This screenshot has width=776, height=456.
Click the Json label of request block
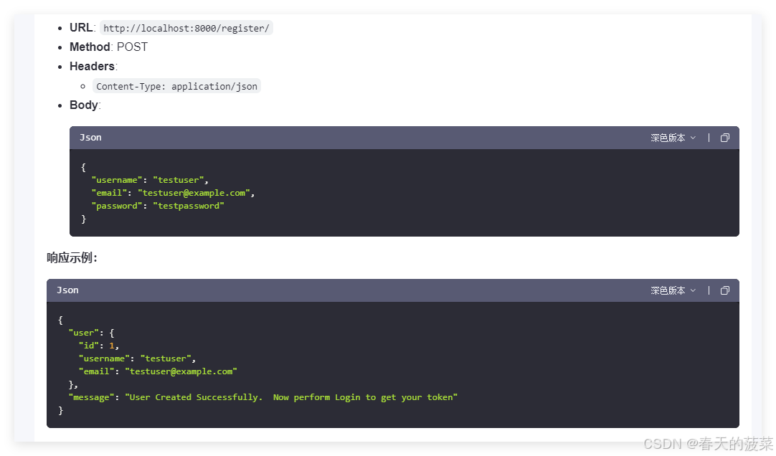pyautogui.click(x=90, y=138)
